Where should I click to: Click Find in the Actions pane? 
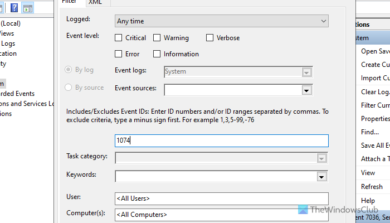tap(369, 132)
